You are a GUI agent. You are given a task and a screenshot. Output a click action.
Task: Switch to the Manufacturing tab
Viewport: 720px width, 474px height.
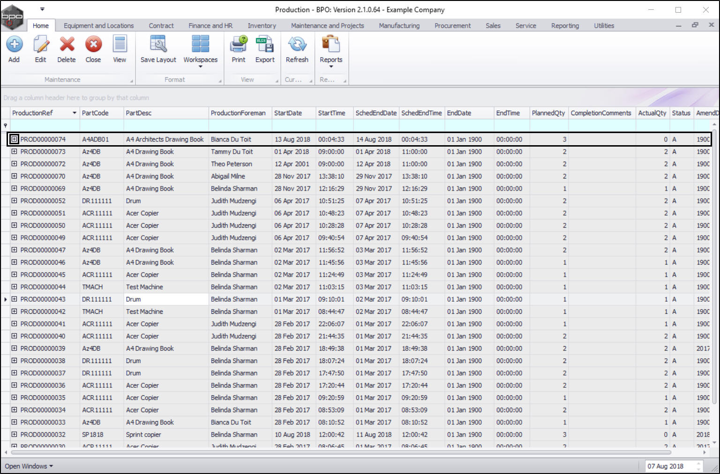coord(399,26)
